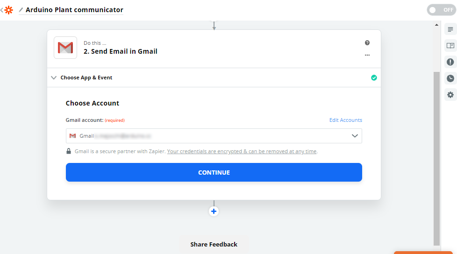
Task: Open the help guide book icon
Action: click(x=450, y=46)
